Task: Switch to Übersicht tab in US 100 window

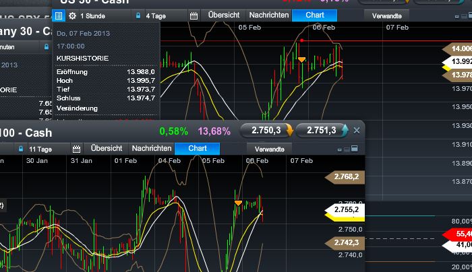Action: (x=107, y=149)
